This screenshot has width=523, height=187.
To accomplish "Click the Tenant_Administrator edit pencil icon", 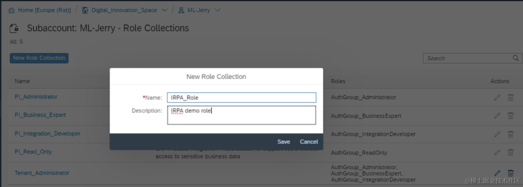I will [x=497, y=173].
